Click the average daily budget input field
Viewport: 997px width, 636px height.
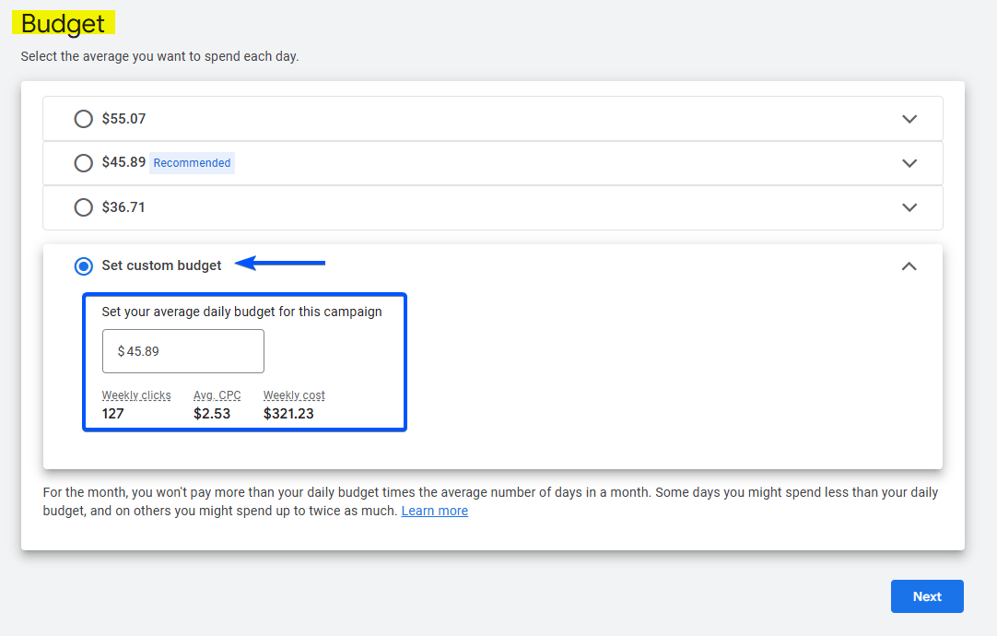click(183, 351)
